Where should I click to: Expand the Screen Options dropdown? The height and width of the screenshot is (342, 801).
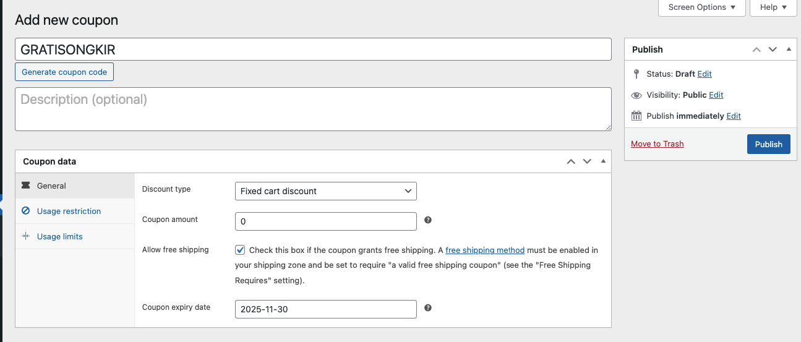click(x=701, y=7)
